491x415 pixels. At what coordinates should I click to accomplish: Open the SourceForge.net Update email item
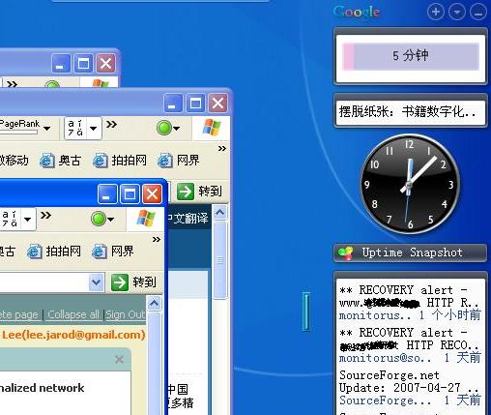point(410,388)
